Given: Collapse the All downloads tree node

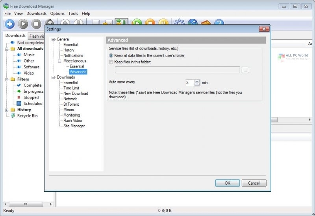Looking at the screenshot, I should pyautogui.click(x=7, y=49).
